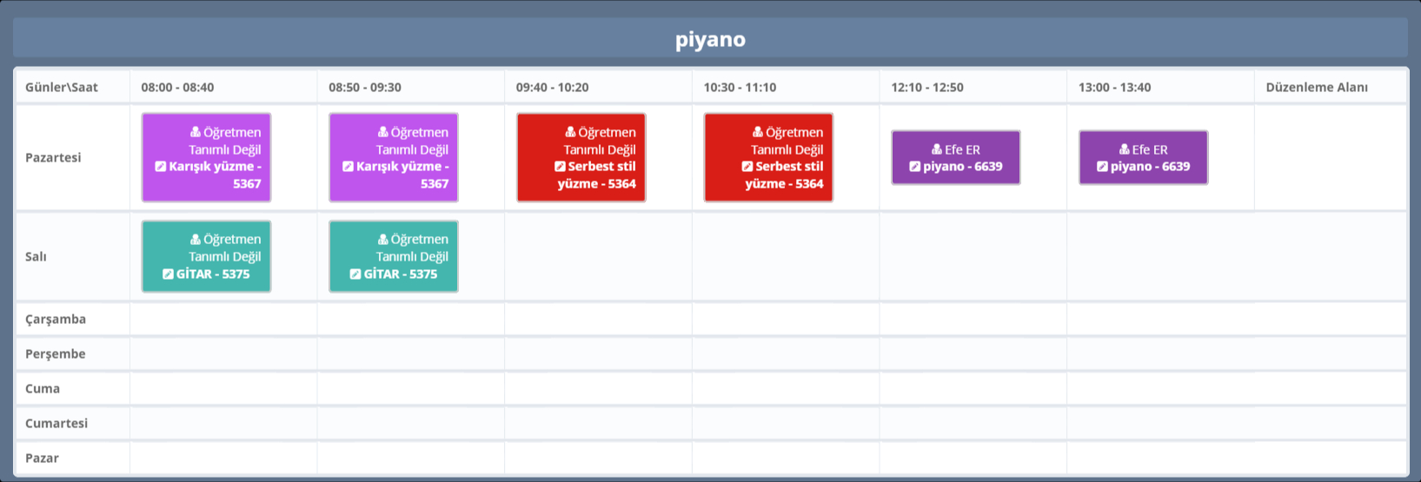Click edit icon on Tuesday 08:50 GİTAR card
The width and height of the screenshot is (1421, 482).
click(x=355, y=274)
